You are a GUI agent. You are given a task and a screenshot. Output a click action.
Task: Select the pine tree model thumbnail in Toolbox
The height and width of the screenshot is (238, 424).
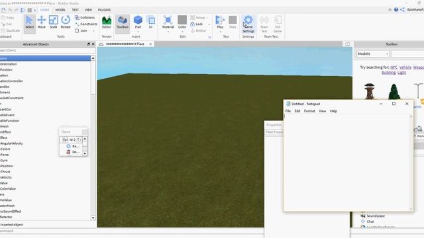click(394, 91)
